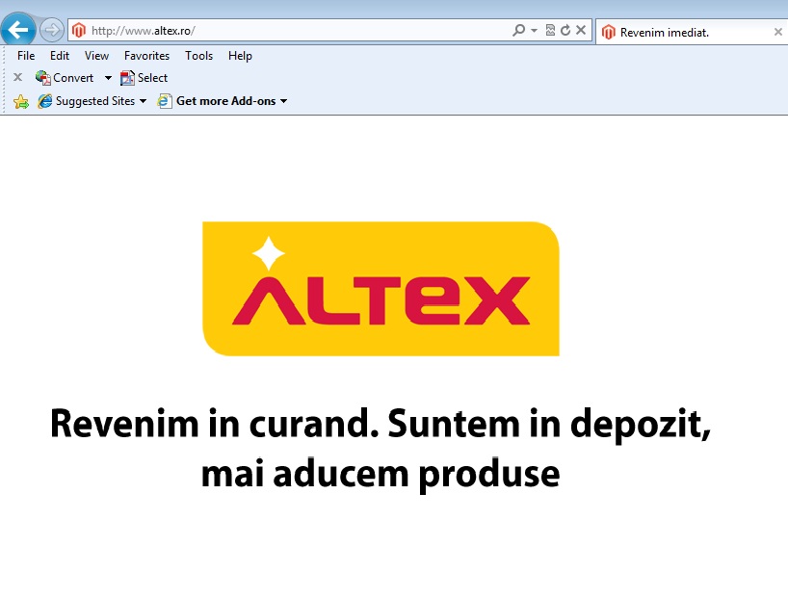The width and height of the screenshot is (788, 598).
Task: Close the PDF converter toolbar
Action: [x=17, y=77]
